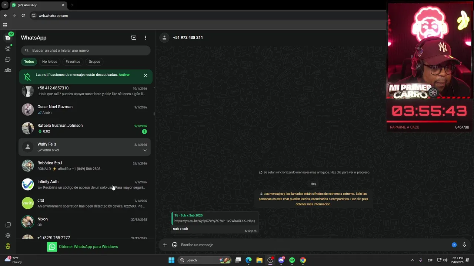The image size is (474, 266).
Task: Click Activar to enable notifications
Action: click(124, 75)
